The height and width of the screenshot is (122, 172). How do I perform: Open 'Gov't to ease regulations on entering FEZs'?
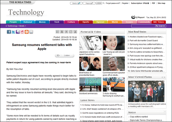click(x=100, y=113)
